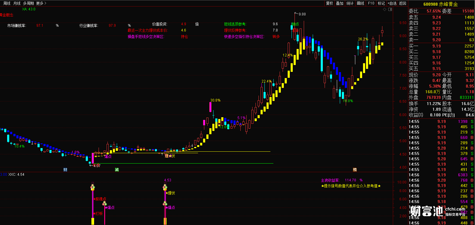
Task: Click the 打板 signal label
Action: click(x=98, y=213)
